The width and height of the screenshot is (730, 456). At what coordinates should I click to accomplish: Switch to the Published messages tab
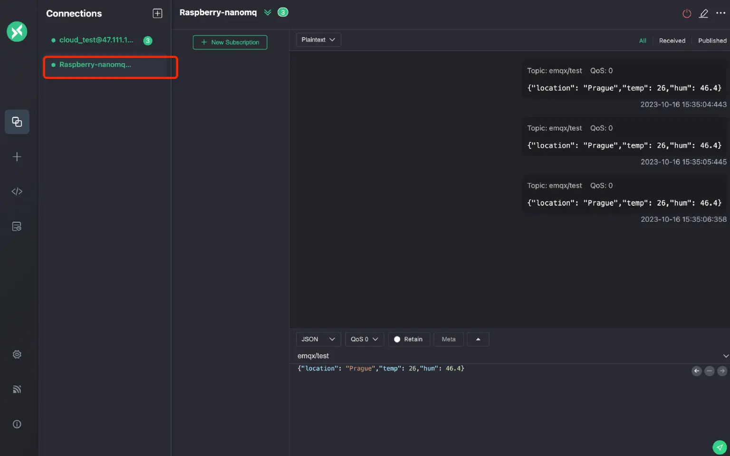712,41
